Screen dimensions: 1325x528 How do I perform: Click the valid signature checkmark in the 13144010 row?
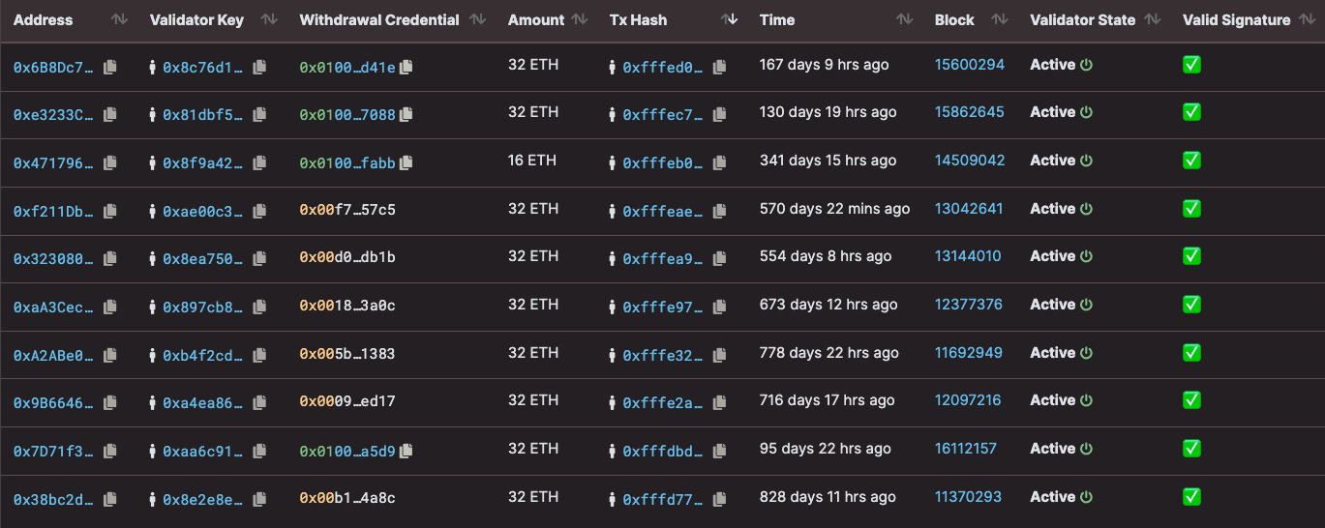tap(1191, 256)
